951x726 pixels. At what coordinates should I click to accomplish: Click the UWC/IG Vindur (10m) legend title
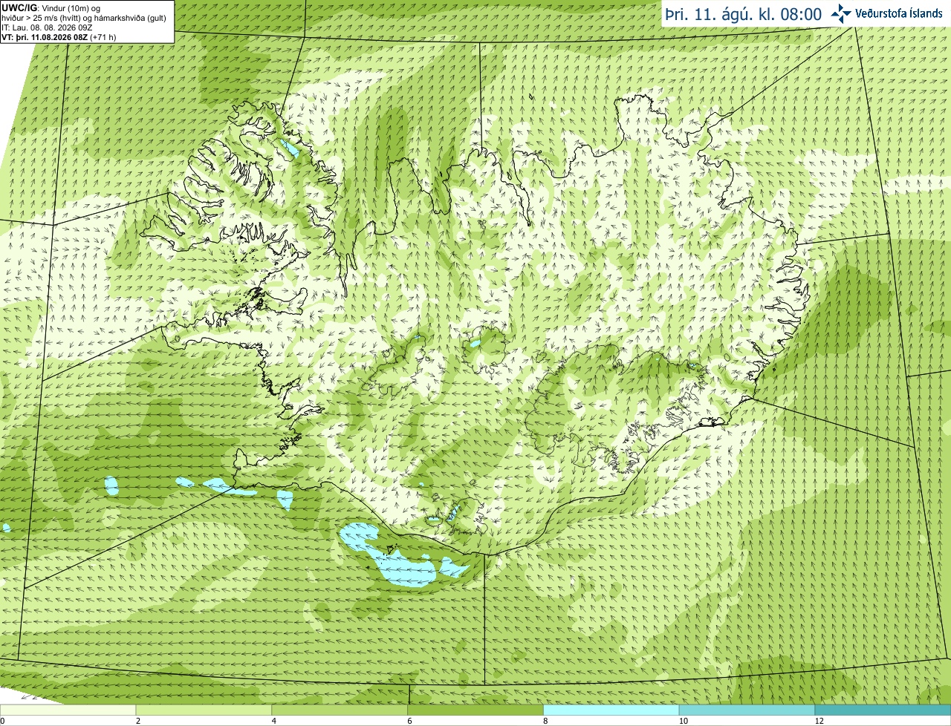coord(51,7)
